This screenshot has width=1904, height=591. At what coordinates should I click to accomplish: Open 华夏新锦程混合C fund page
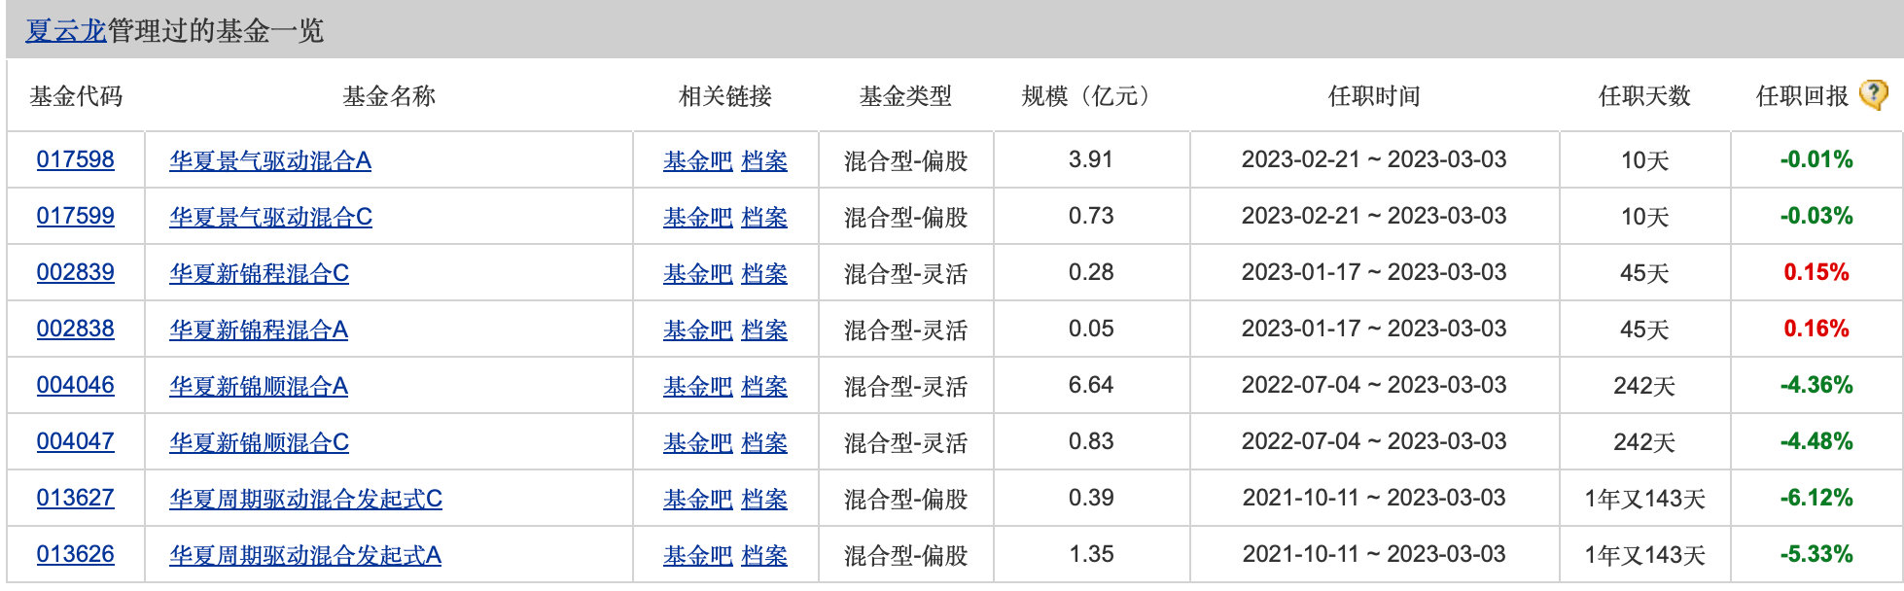click(x=259, y=273)
